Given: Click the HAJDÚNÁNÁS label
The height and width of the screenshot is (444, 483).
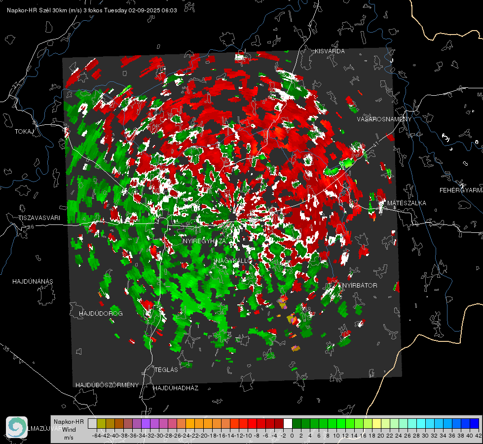Looking at the screenshot, I should pos(33,281).
